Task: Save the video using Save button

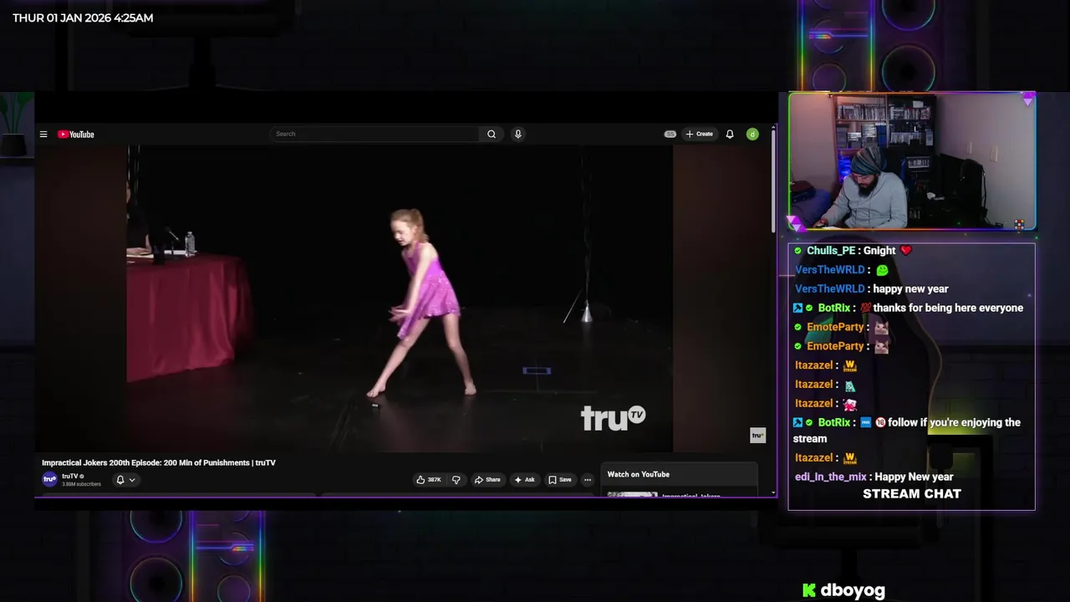Action: point(560,480)
